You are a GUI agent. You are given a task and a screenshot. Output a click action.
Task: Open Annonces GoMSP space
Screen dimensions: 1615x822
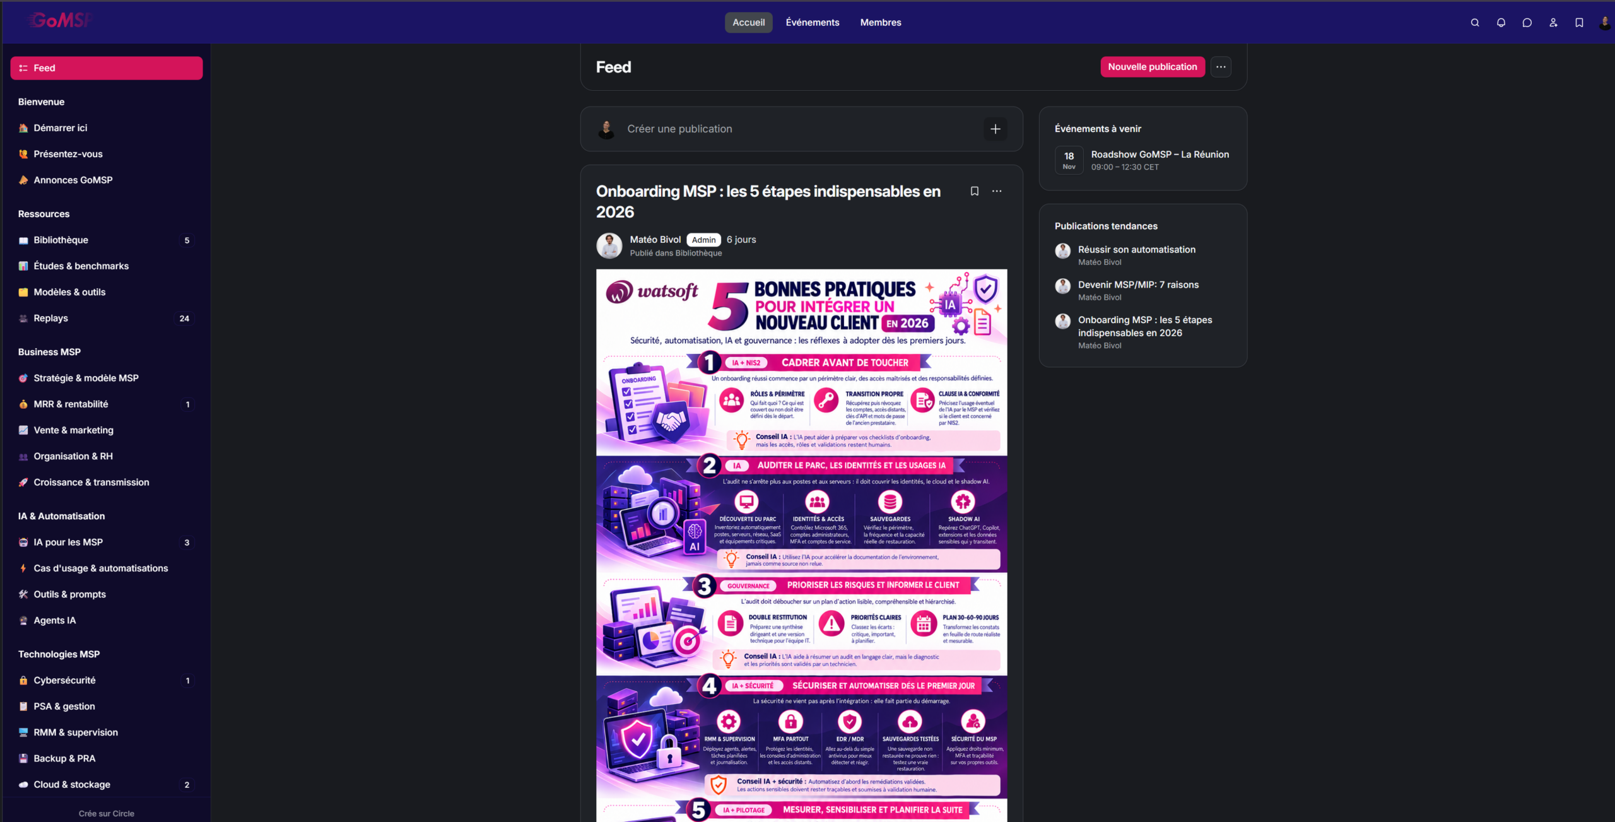[107, 180]
